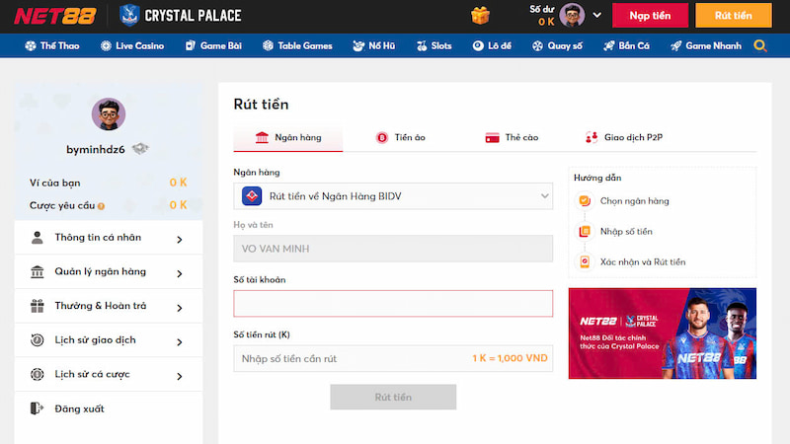Switch to the Giao dịch P2P tab
Screen dimensions: 790x444
click(624, 137)
